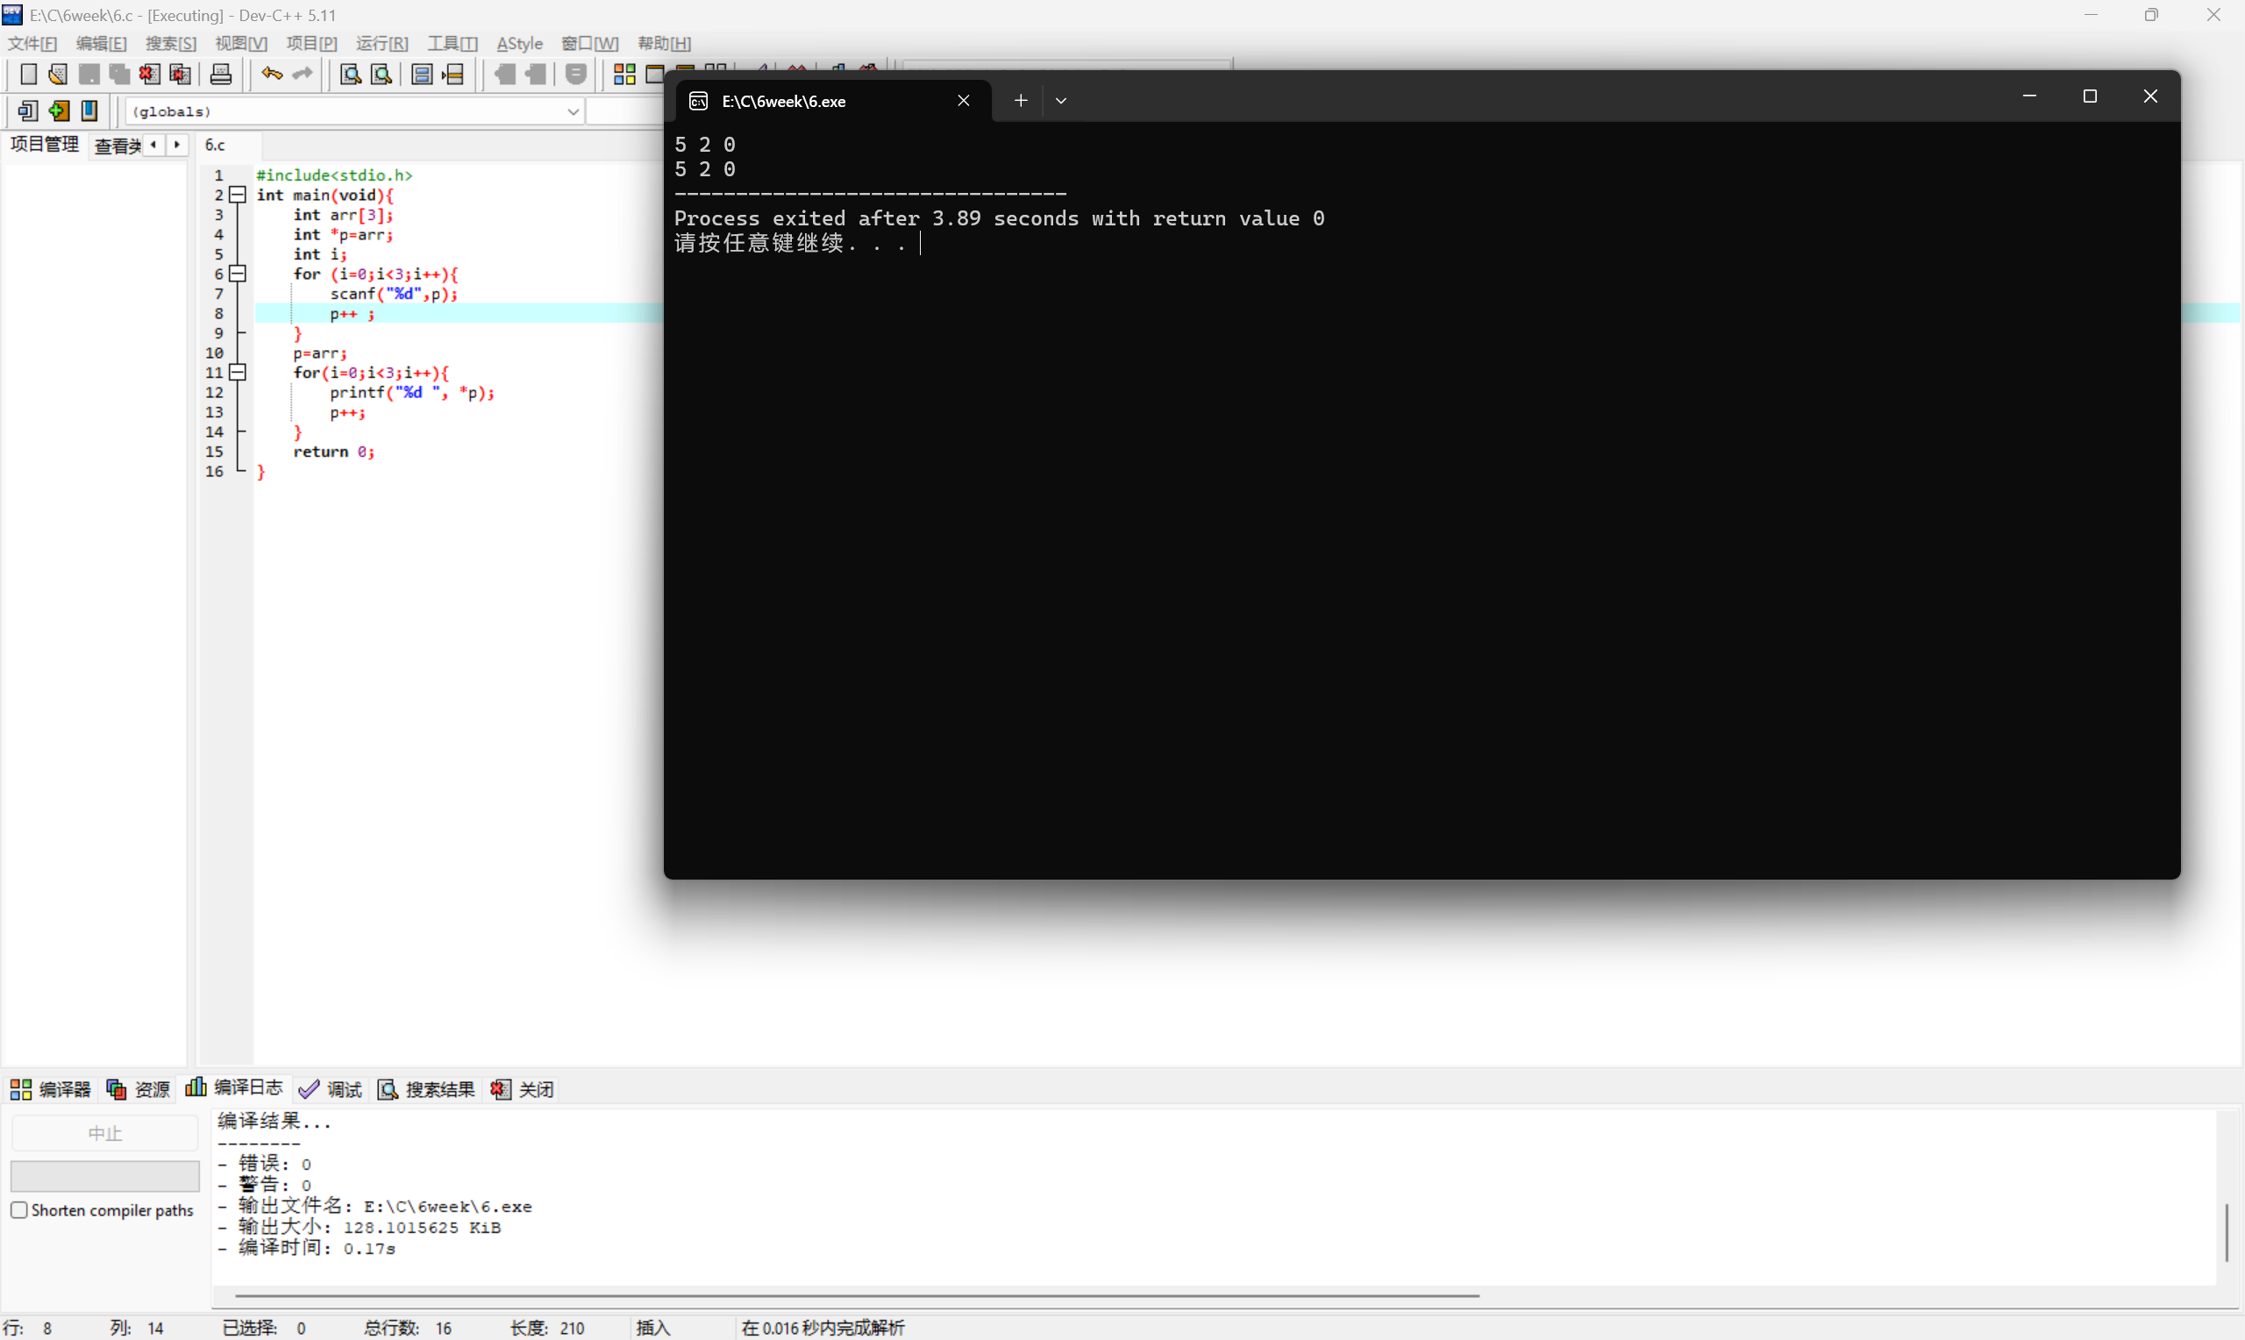Click the New file toolbar icon
Screen dimensions: 2245x1340
(x=28, y=74)
